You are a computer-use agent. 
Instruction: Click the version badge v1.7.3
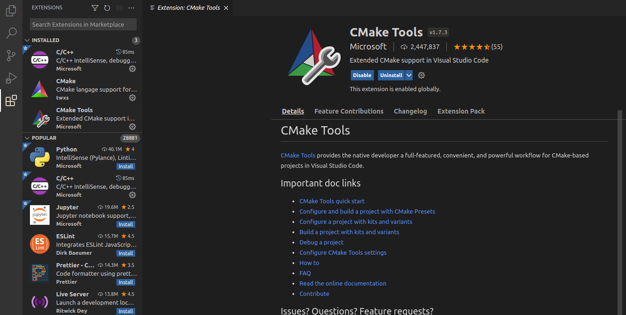point(438,32)
